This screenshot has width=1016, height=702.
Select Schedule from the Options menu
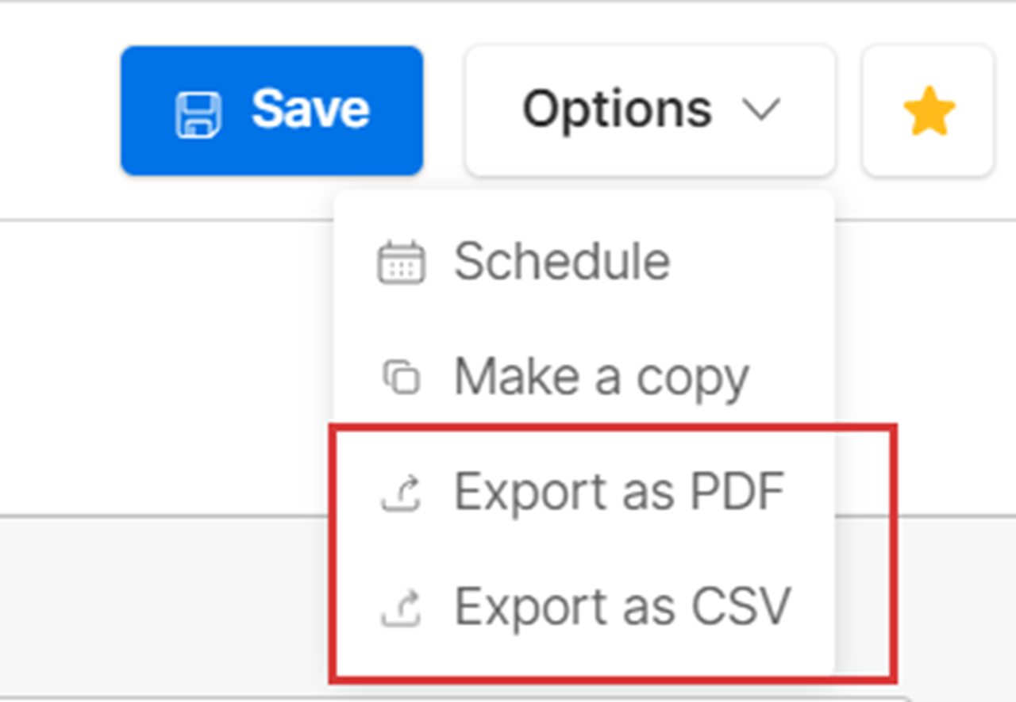pyautogui.click(x=585, y=263)
